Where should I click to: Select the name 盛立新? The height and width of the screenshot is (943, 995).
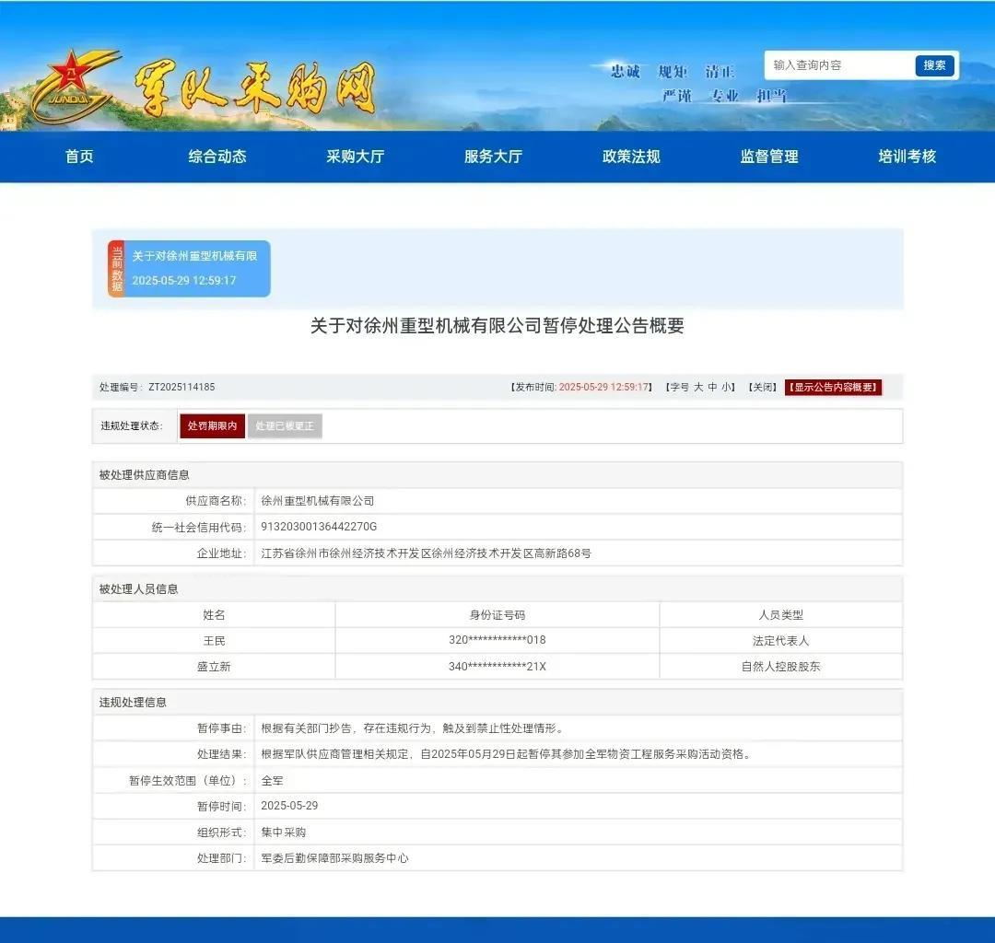(214, 667)
